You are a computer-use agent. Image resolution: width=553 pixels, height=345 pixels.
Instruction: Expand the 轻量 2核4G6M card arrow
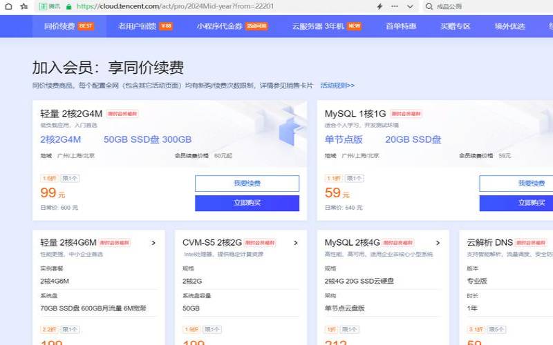(x=153, y=243)
